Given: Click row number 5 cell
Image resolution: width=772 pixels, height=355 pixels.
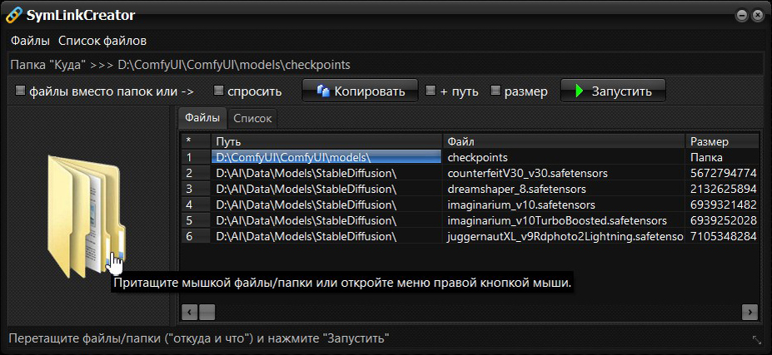Looking at the screenshot, I should (196, 220).
